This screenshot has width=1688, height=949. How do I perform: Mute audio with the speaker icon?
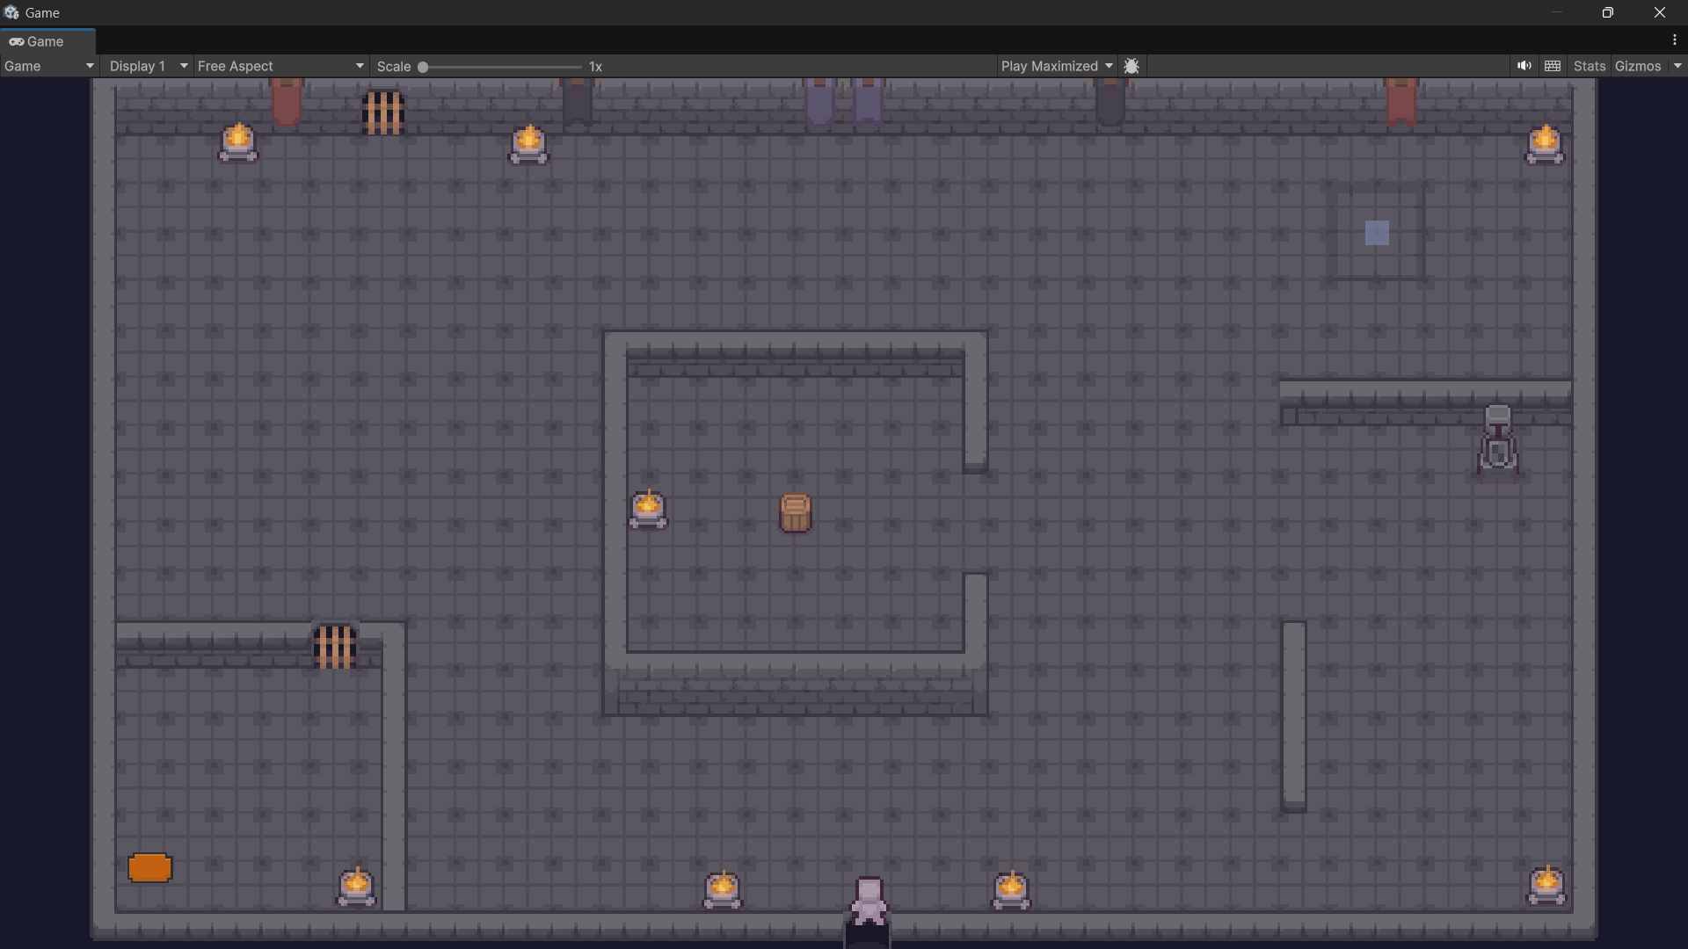[x=1524, y=66]
